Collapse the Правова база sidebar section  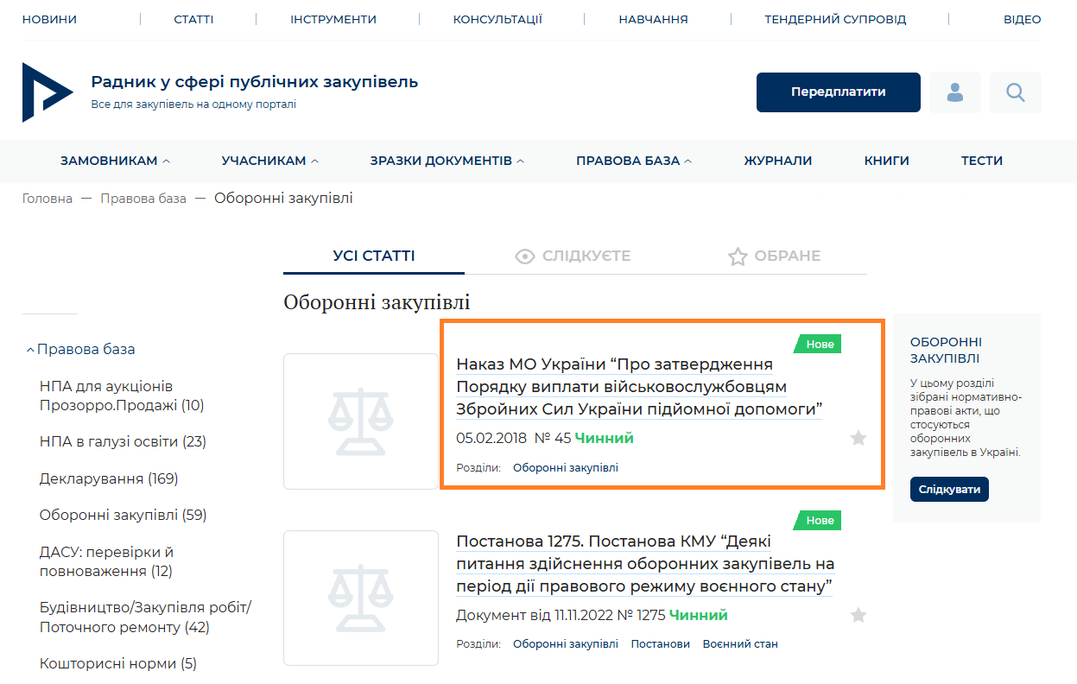(x=80, y=350)
